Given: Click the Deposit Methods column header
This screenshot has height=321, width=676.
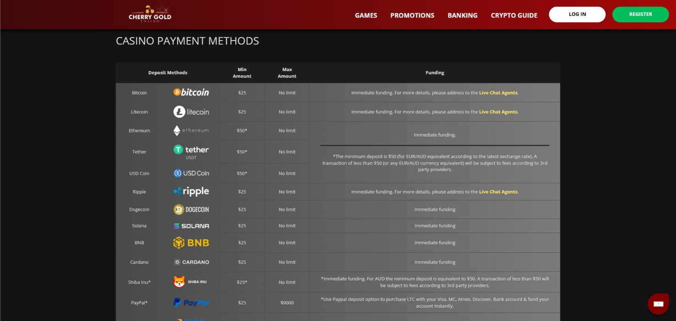Looking at the screenshot, I should click(x=168, y=72).
